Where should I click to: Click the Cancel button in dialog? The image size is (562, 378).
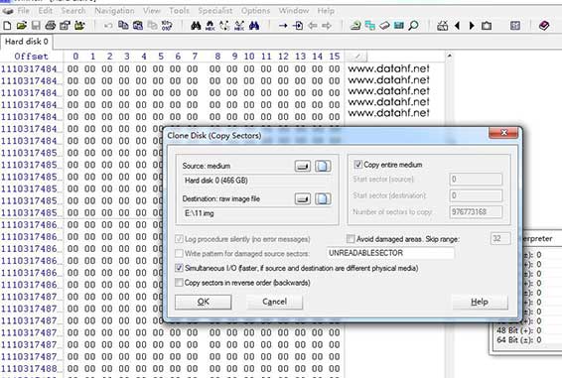(275, 302)
